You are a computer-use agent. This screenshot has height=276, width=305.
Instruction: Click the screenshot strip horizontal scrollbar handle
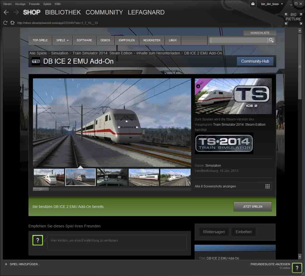pyautogui.click(x=41, y=189)
